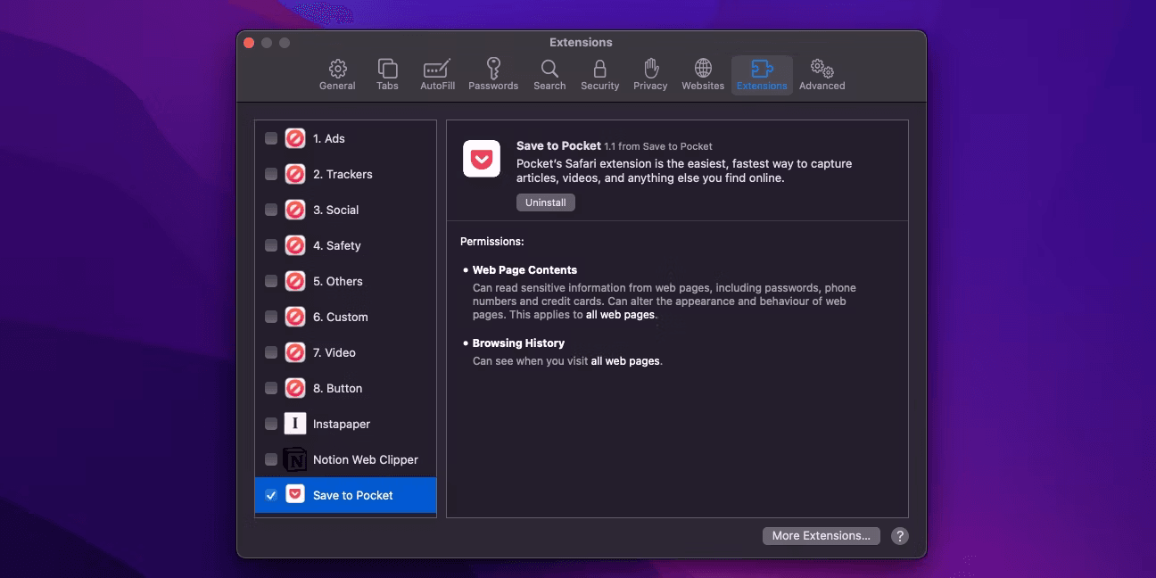Select the Save to Pocket row text
Image resolution: width=1156 pixels, height=578 pixels.
coord(353,495)
